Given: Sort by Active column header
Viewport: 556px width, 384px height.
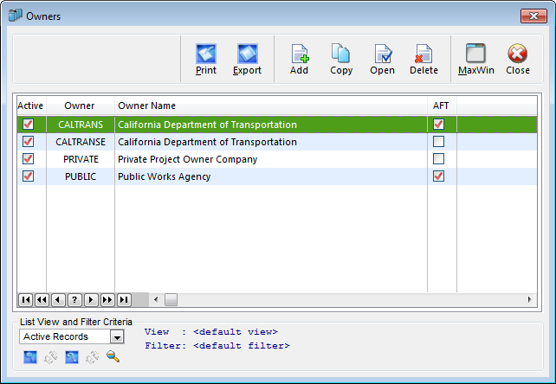Looking at the screenshot, I should tap(30, 106).
